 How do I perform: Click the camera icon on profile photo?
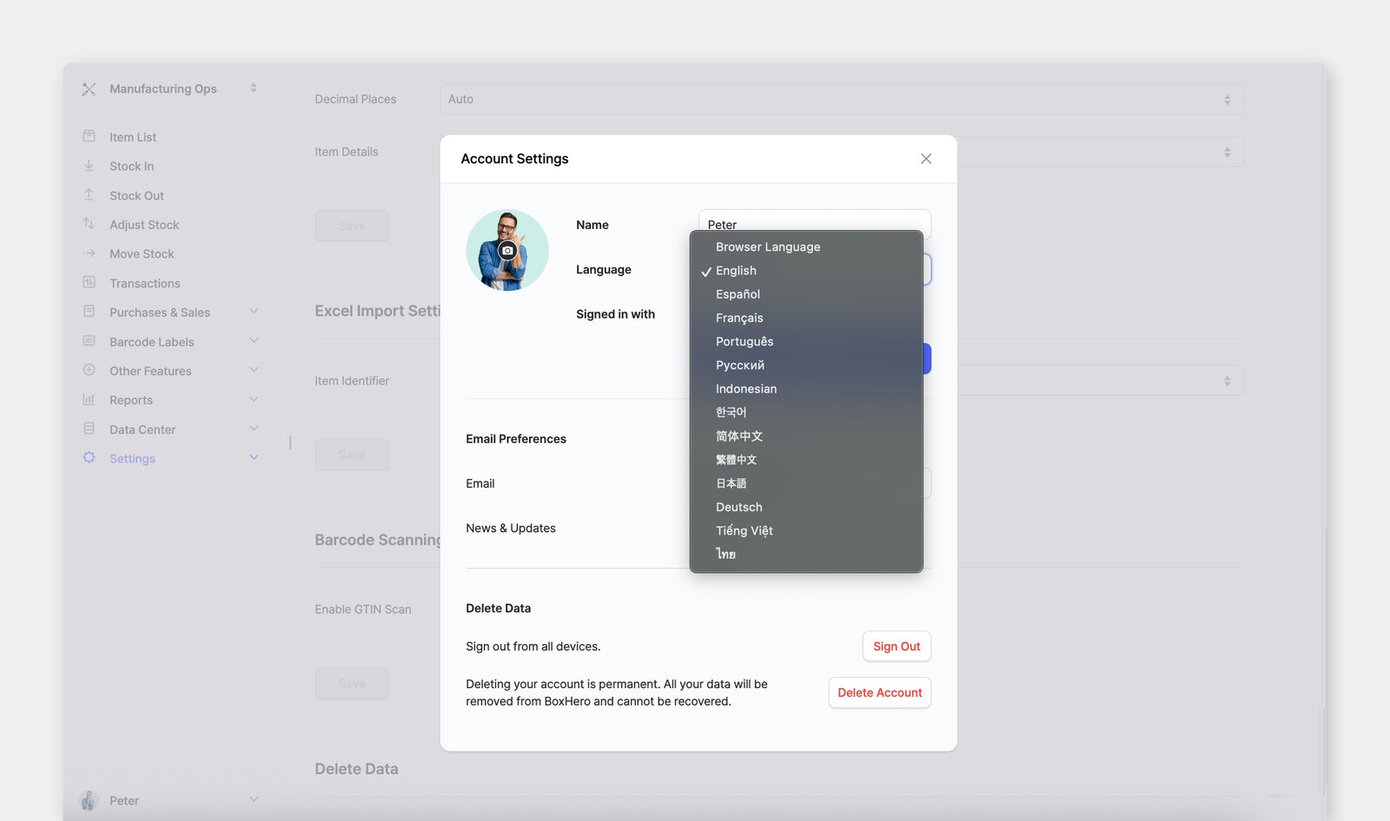pos(507,251)
